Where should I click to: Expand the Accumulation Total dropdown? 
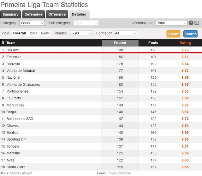[171, 23]
